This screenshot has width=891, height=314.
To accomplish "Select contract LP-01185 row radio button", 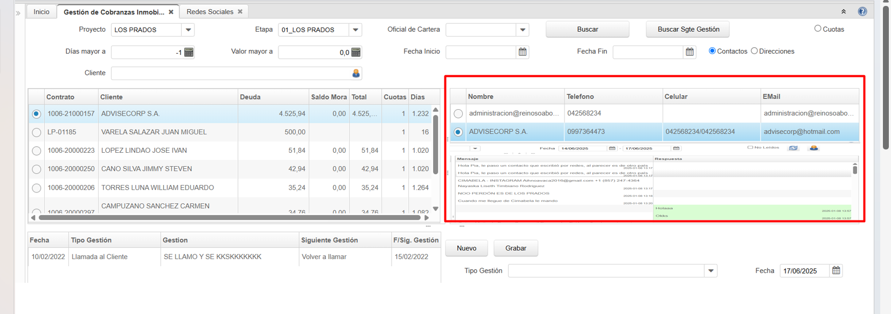I will pyautogui.click(x=37, y=132).
